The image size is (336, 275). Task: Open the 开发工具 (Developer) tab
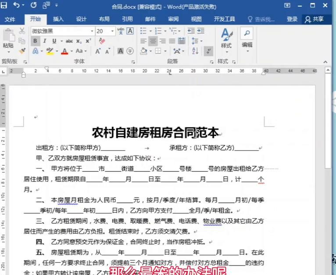click(224, 19)
